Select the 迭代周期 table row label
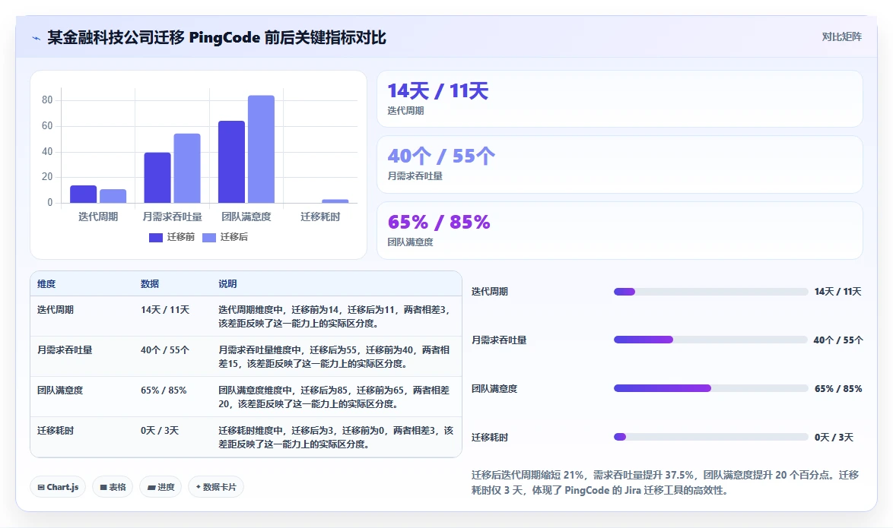This screenshot has height=528, width=893. (56, 310)
